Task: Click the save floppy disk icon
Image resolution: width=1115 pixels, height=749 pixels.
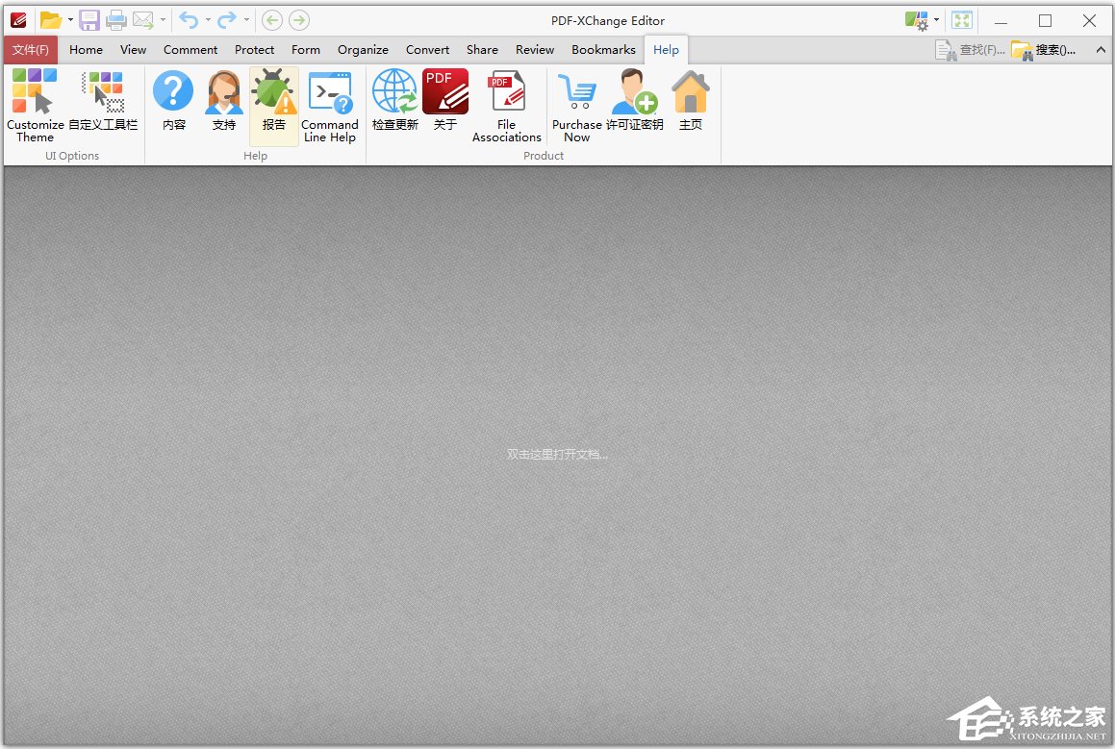Action: coord(89,20)
